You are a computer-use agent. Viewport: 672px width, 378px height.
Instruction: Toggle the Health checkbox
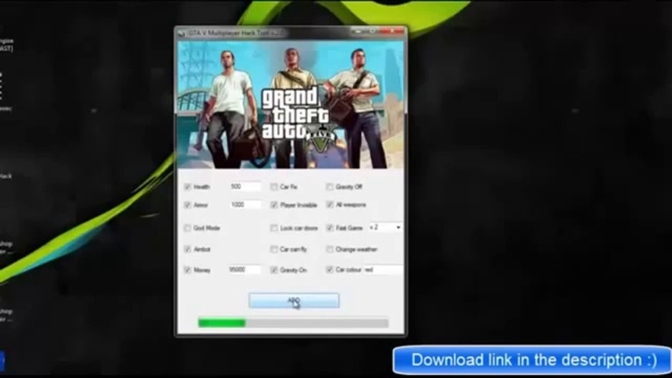coord(187,187)
